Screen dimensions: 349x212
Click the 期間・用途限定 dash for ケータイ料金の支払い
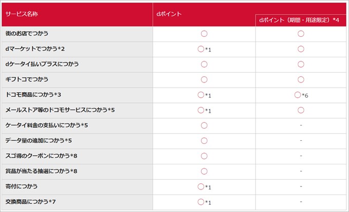(x=301, y=125)
